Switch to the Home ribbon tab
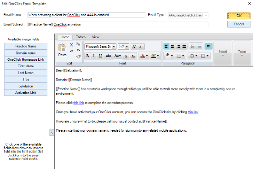 coord(65,37)
